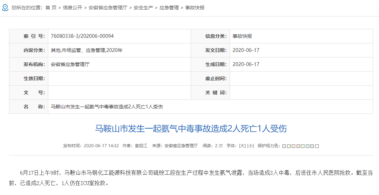Click the 应急管理 breadcrumb link

[169, 8]
